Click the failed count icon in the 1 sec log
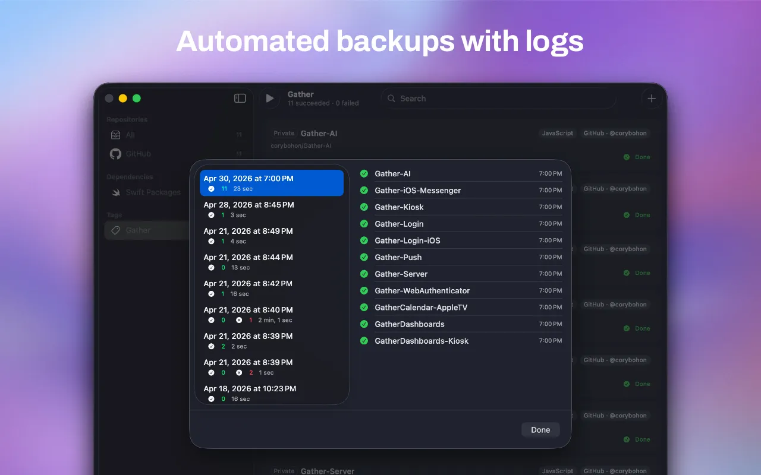This screenshot has height=475, width=761. pos(239,372)
